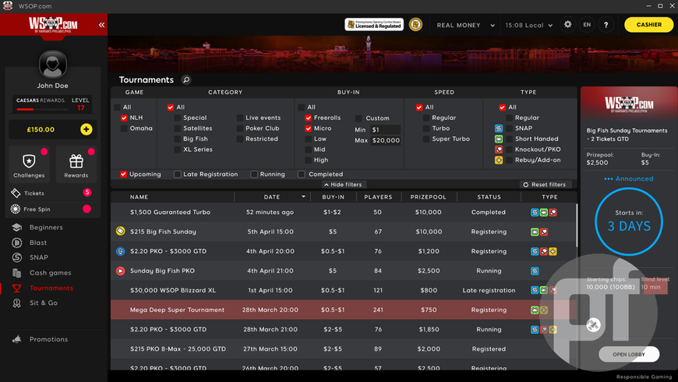Click Reset filters
The image size is (678, 382).
click(545, 184)
